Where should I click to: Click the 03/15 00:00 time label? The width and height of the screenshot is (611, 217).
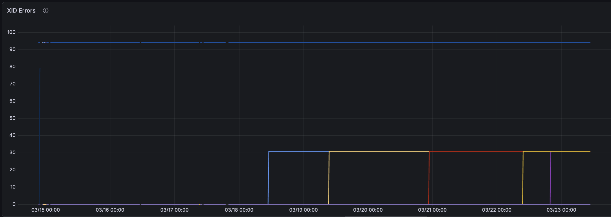[x=46, y=210]
